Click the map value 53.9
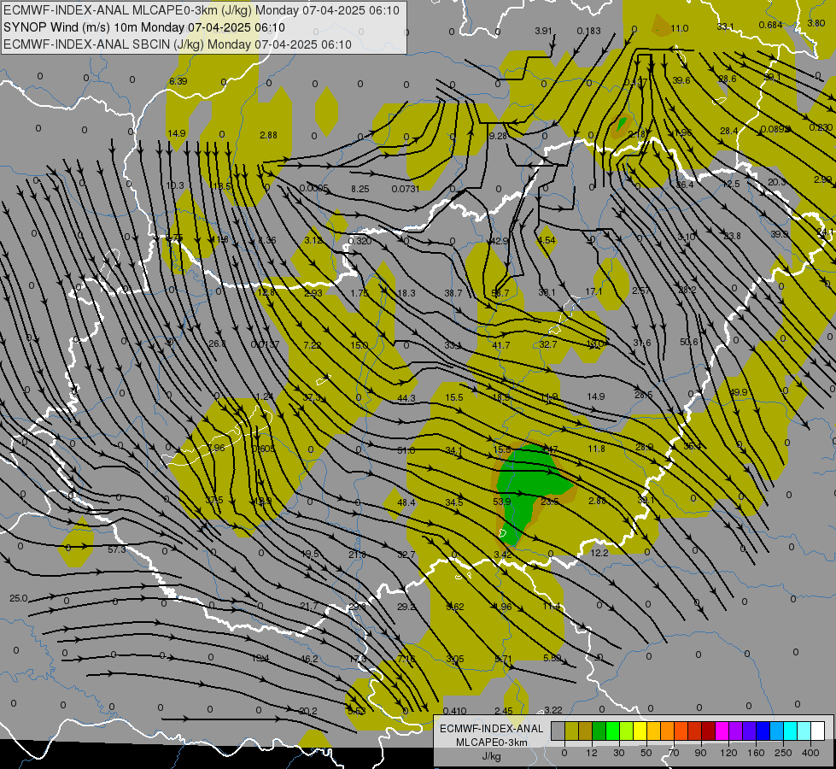This screenshot has width=836, height=769. [x=502, y=502]
